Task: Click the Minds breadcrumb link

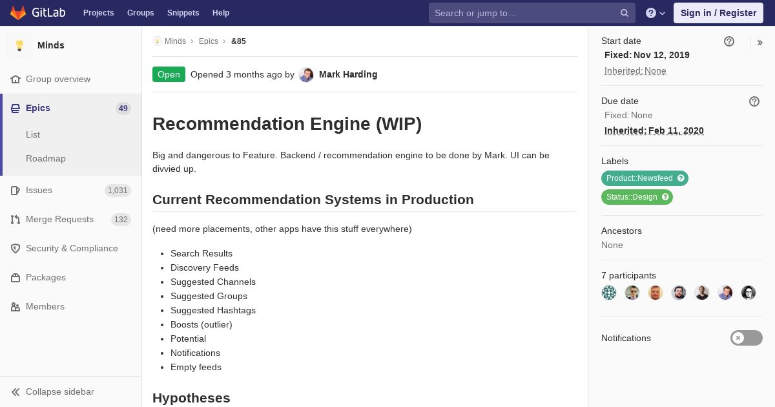Action: pyautogui.click(x=175, y=41)
